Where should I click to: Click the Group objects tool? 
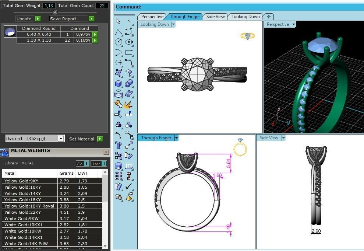[119, 125]
